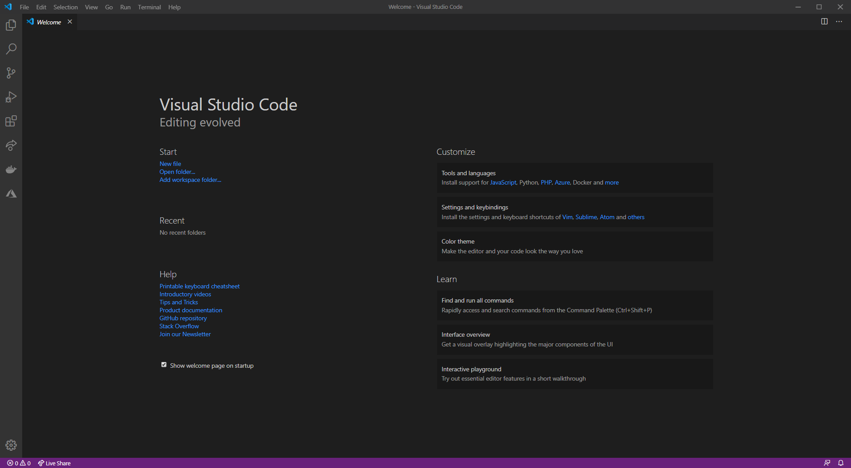Open the notifications bell
Screen dimensions: 851x468
pos(840,463)
